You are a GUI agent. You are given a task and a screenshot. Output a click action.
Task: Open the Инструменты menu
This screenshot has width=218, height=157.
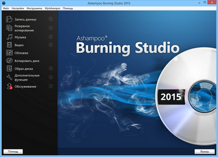click(x=35, y=8)
